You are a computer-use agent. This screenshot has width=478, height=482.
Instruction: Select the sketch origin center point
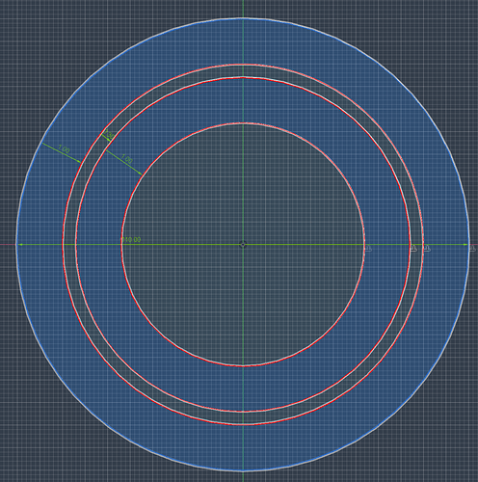(x=243, y=245)
